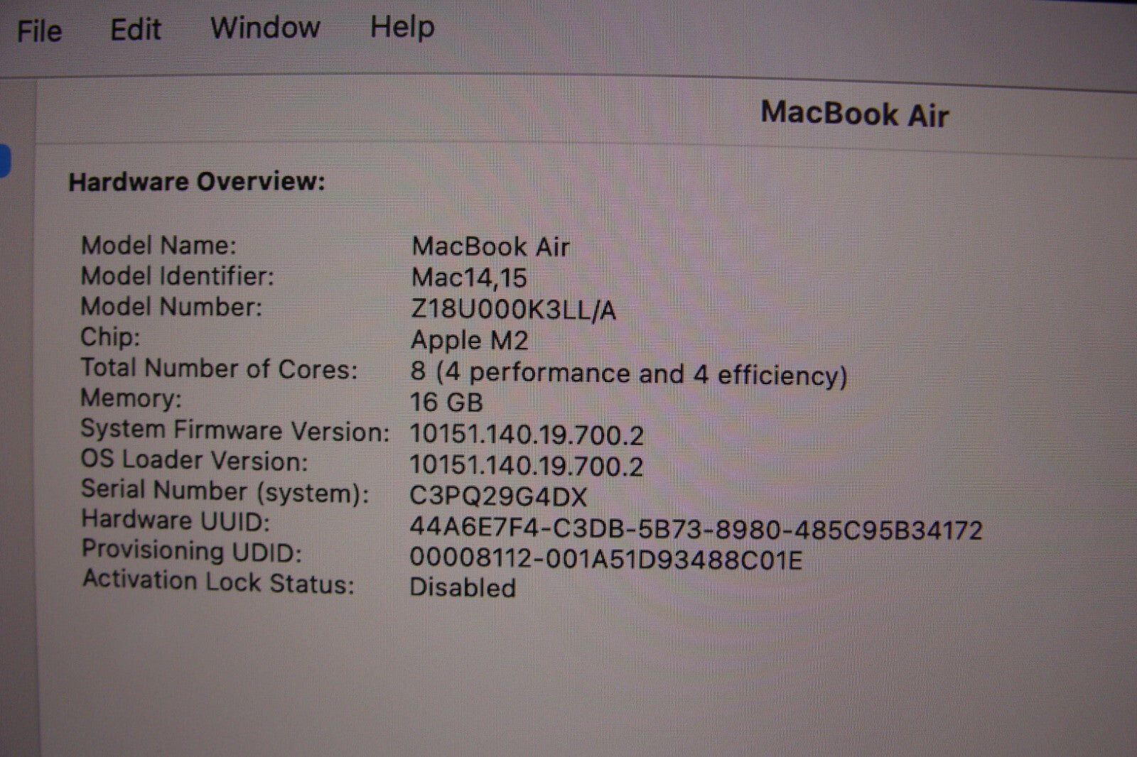Click the Model Name value MacBook Air
The image size is (1137, 757).
pos(490,247)
